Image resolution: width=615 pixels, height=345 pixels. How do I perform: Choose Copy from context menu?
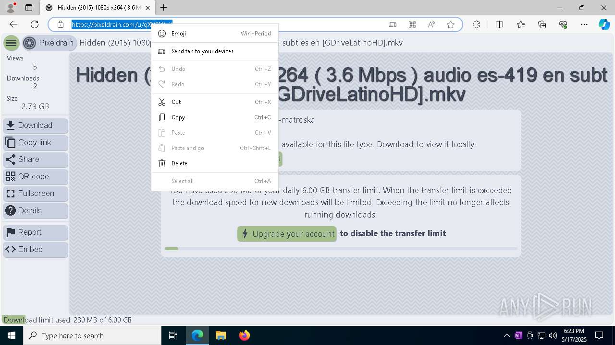(215, 117)
